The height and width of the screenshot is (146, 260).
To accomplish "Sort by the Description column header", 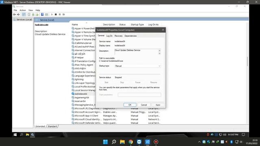I will [109, 24].
